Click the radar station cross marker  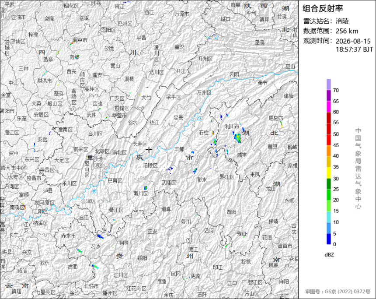click(x=149, y=150)
